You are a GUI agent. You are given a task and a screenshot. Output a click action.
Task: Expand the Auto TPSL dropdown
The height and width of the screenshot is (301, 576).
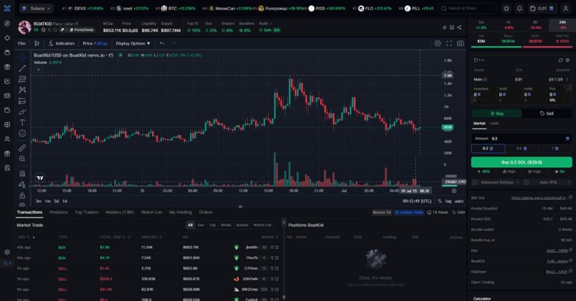point(569,182)
